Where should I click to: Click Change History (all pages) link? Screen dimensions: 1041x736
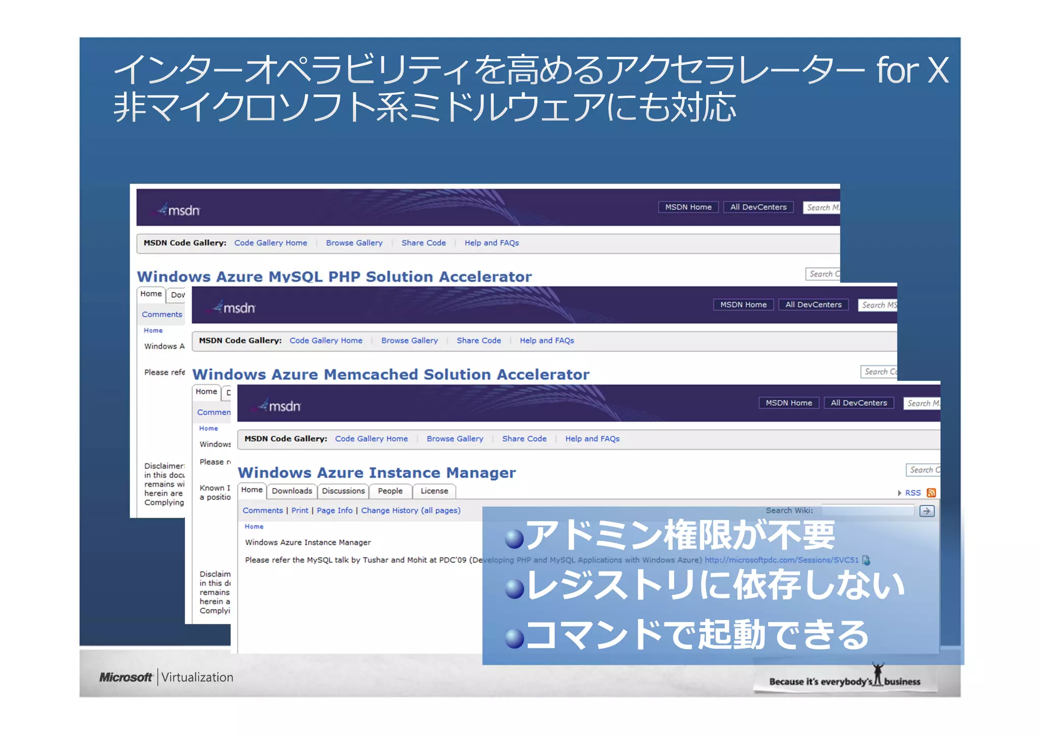tap(410, 510)
